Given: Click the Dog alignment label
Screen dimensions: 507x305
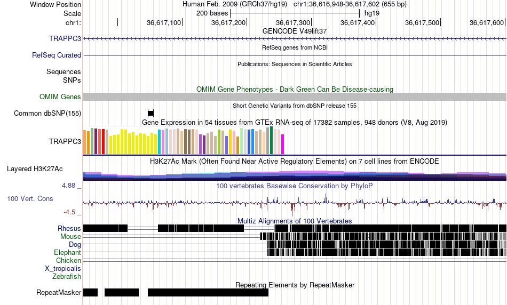Looking at the screenshot, I should coord(75,245).
